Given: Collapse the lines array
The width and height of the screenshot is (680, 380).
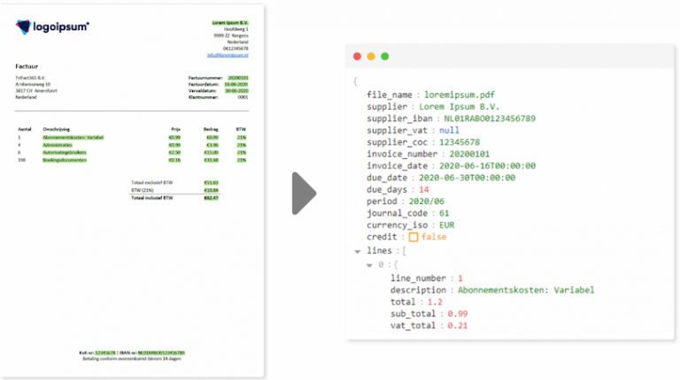Looking at the screenshot, I should coord(358,251).
